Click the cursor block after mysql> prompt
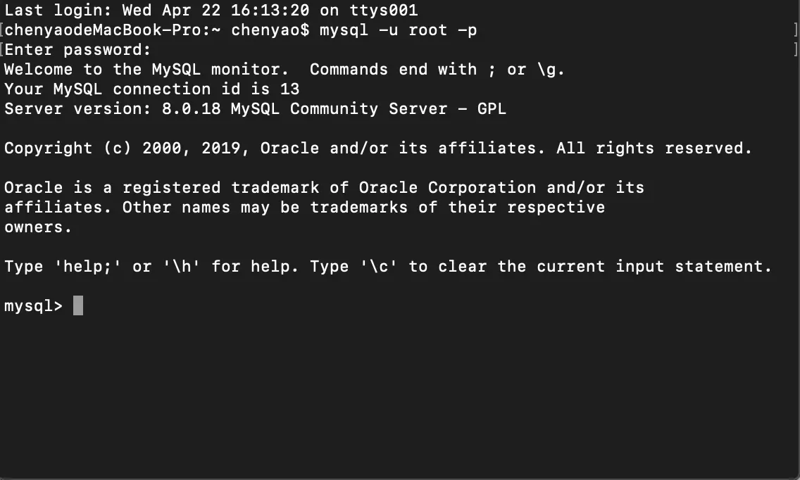The image size is (800, 480). coord(78,305)
